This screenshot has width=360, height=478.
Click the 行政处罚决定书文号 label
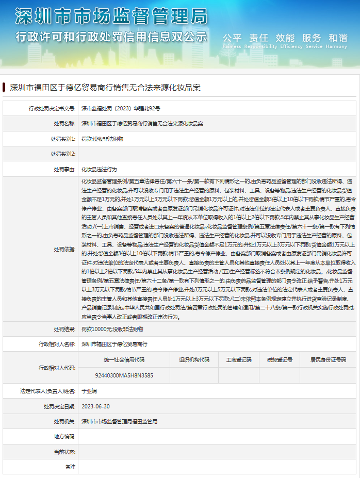(52, 108)
